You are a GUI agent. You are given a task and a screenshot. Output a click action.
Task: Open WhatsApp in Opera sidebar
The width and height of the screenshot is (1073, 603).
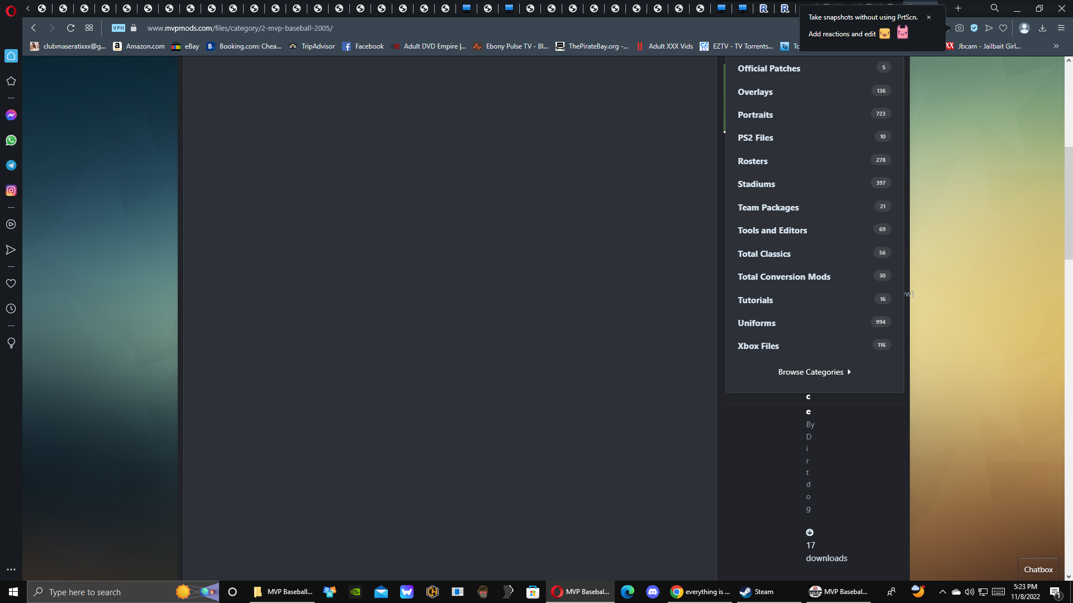[x=11, y=140]
